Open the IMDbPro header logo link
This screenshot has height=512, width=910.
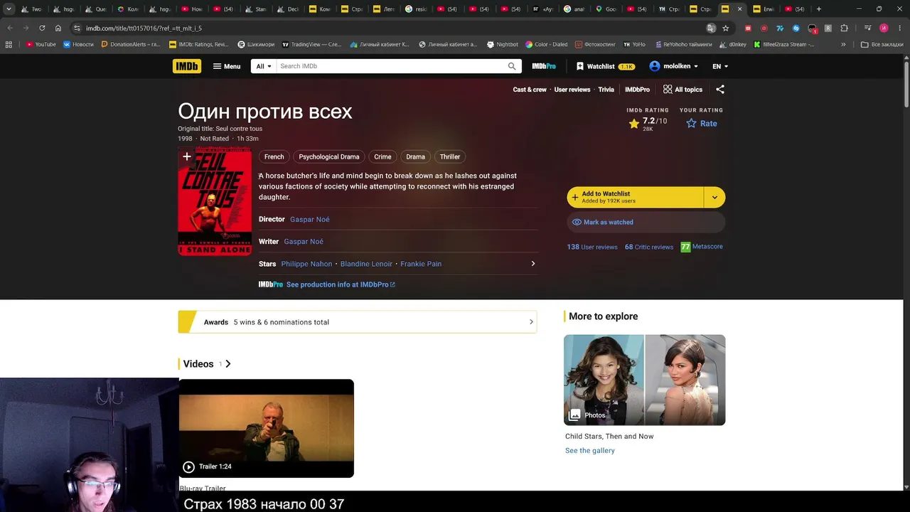coord(544,66)
